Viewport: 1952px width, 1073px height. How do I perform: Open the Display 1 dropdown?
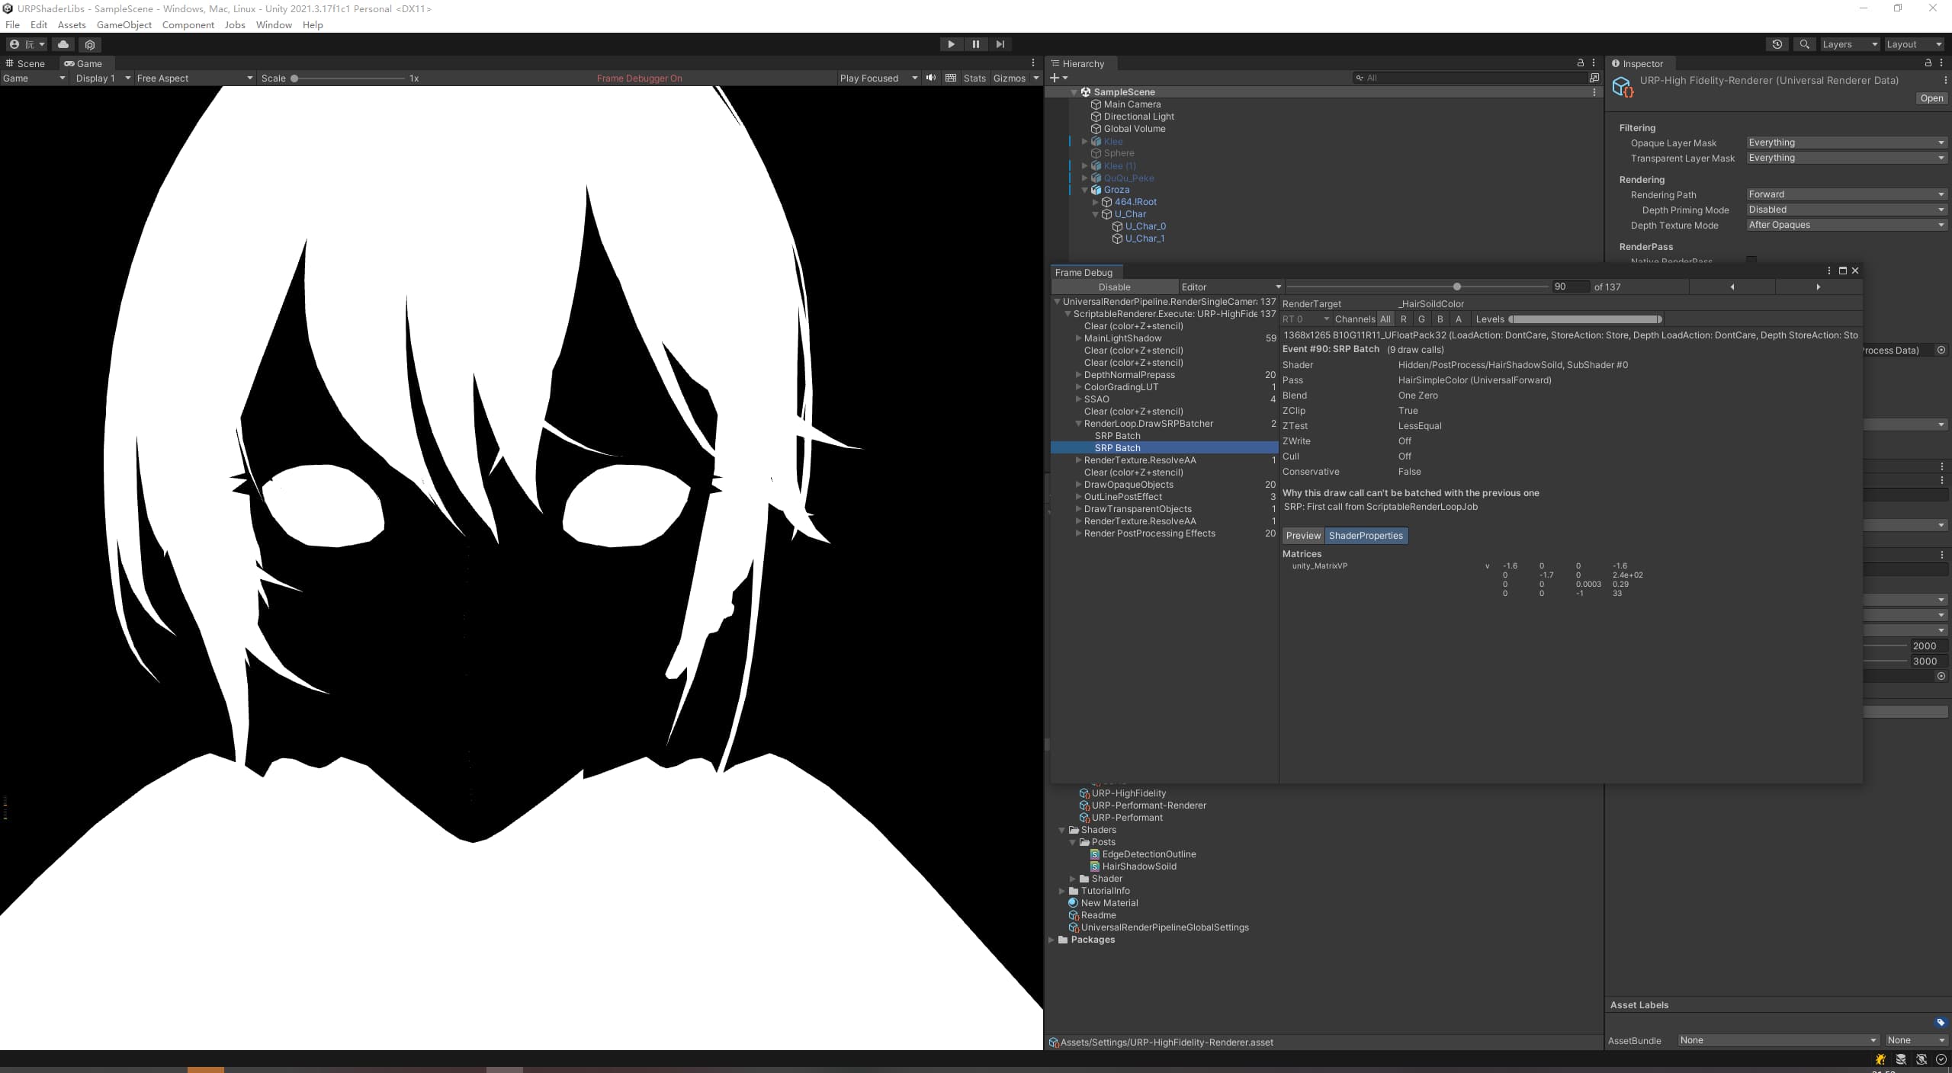point(103,78)
